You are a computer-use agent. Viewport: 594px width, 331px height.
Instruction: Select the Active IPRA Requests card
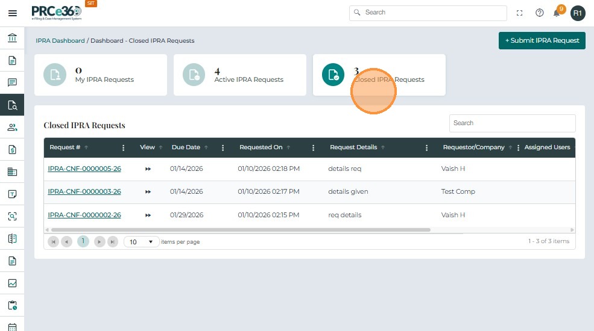tap(239, 75)
